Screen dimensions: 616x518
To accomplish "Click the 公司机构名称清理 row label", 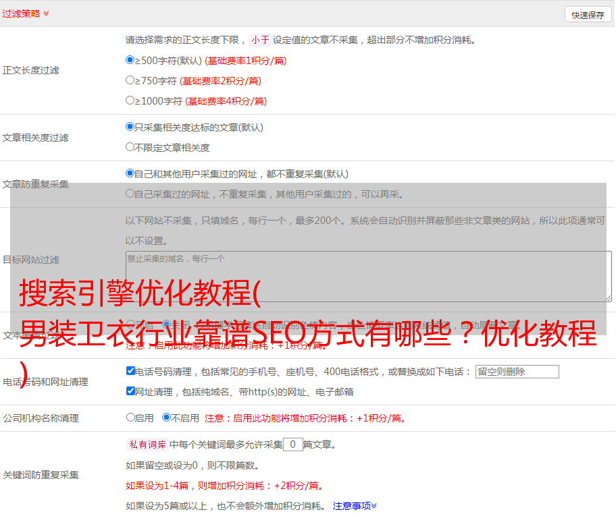I will 41,418.
